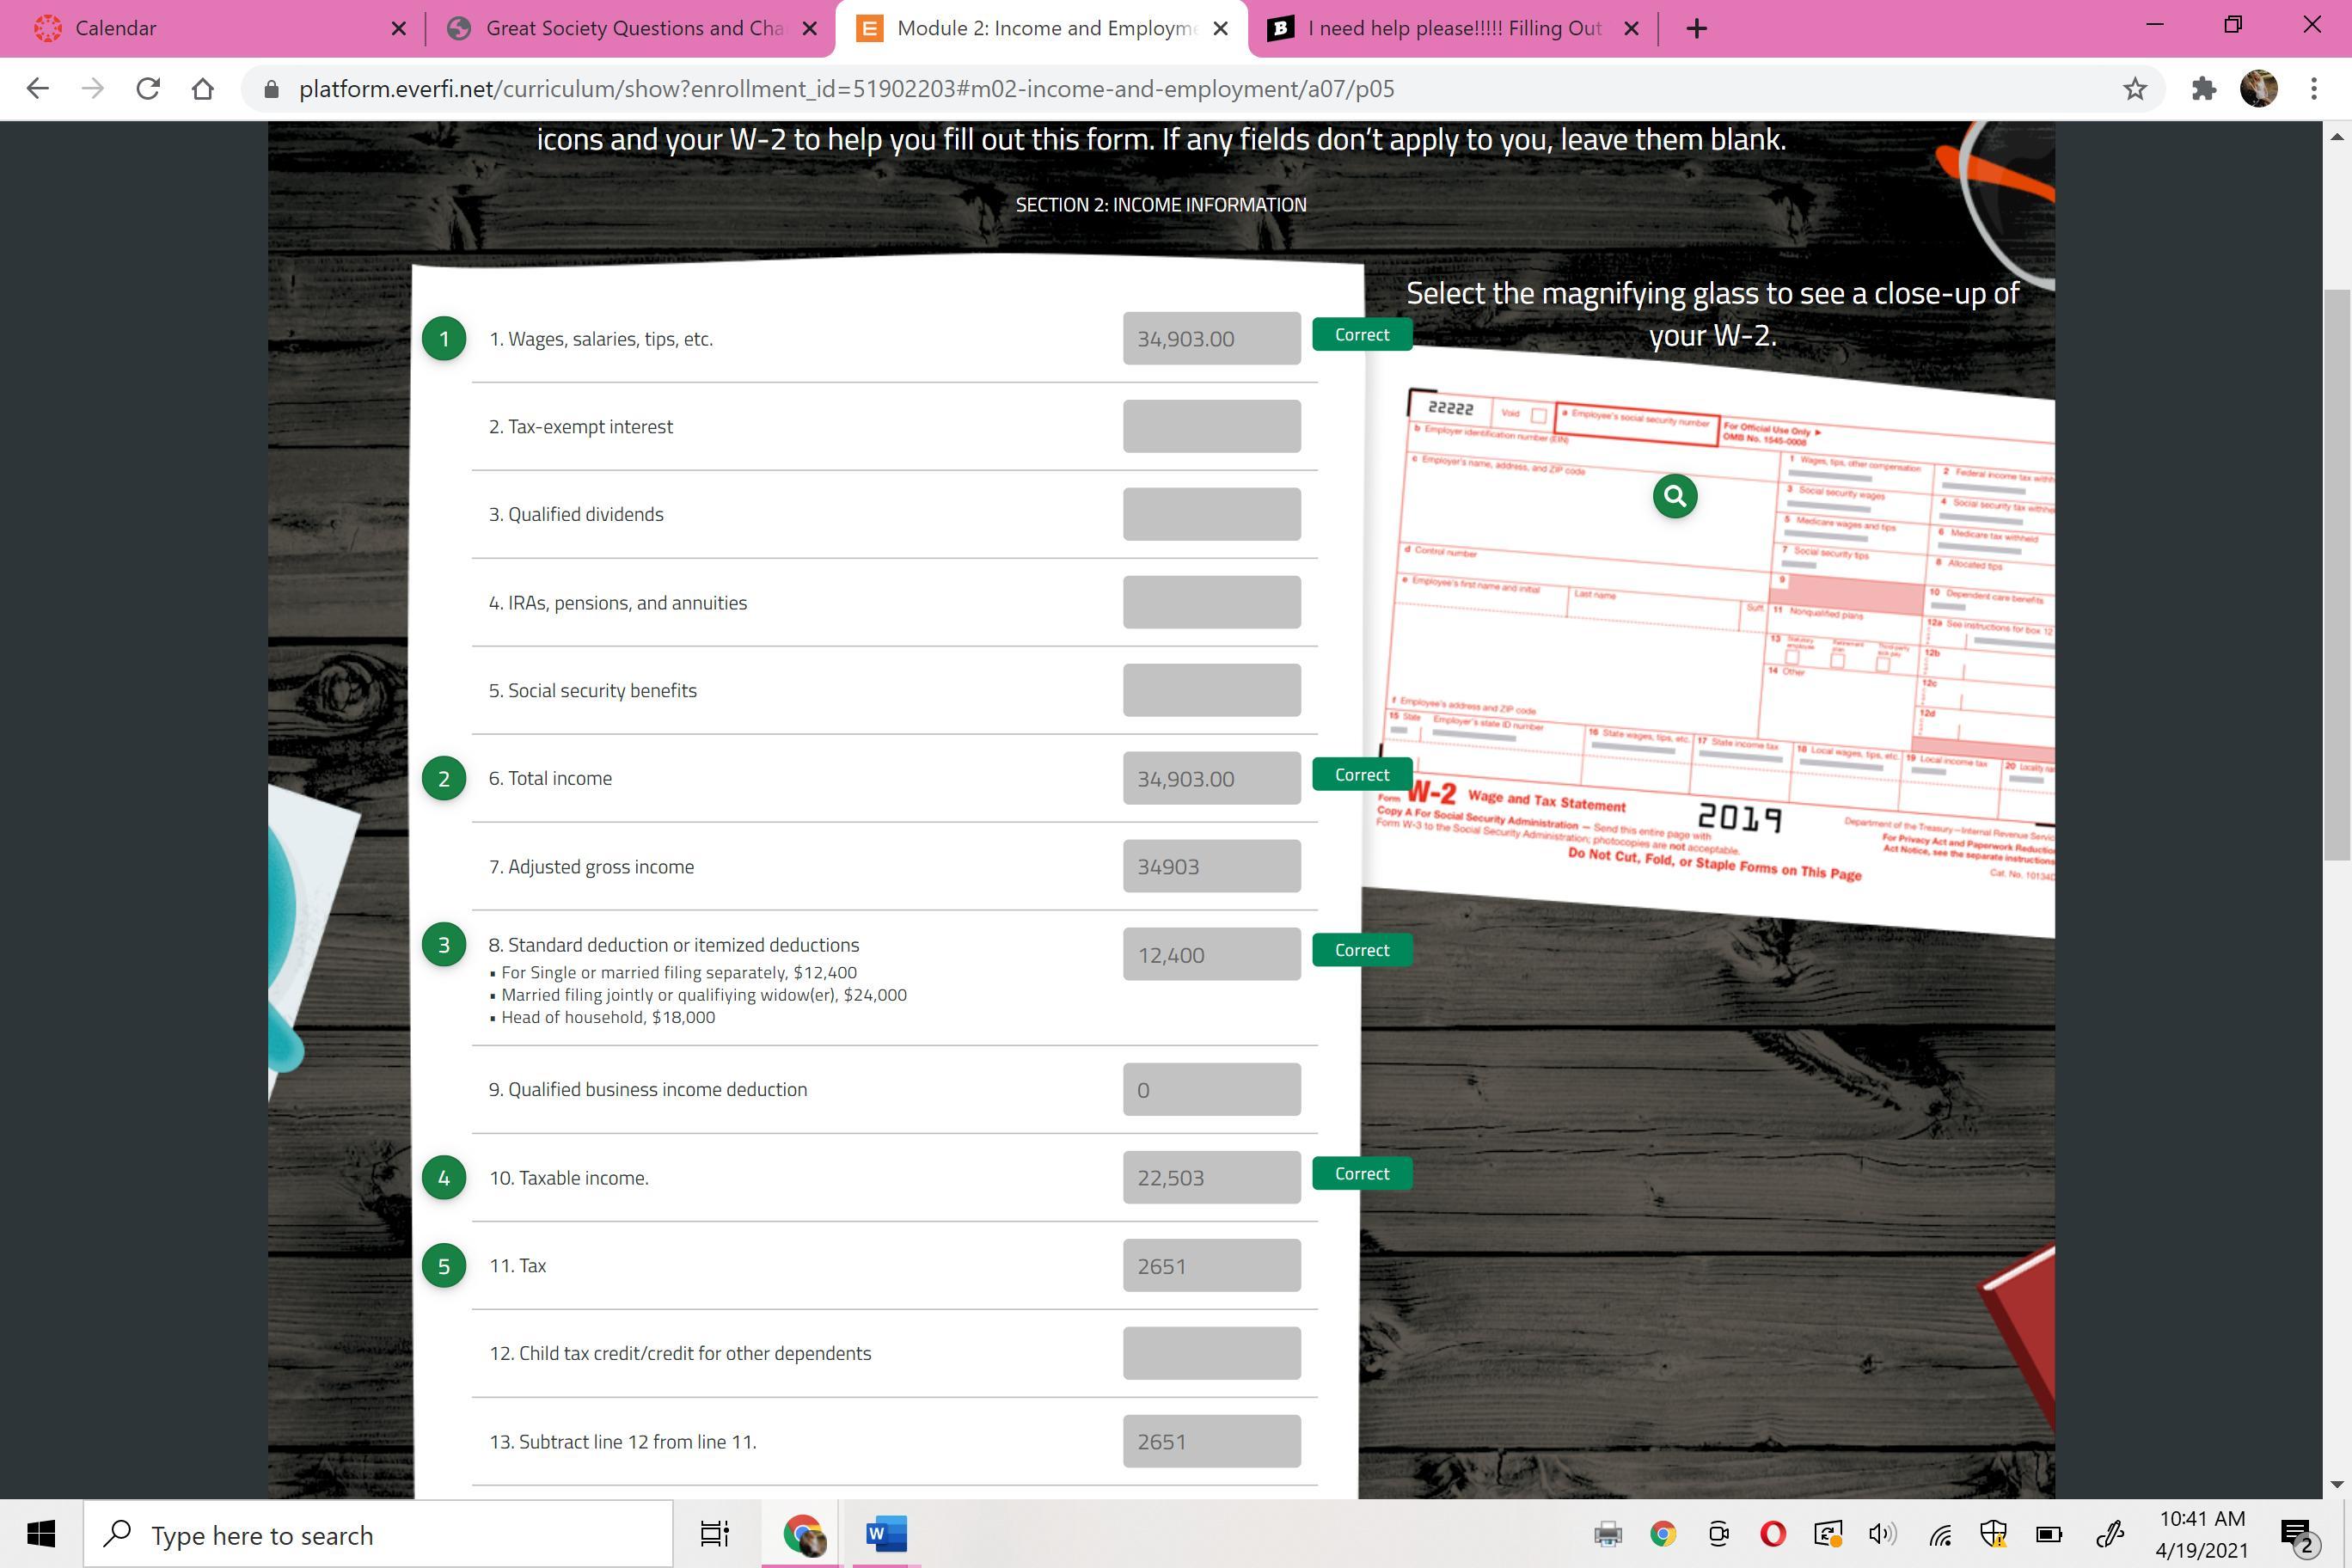Click the magnifying glass on W-2 form
2352x1568 pixels.
pos(1675,496)
